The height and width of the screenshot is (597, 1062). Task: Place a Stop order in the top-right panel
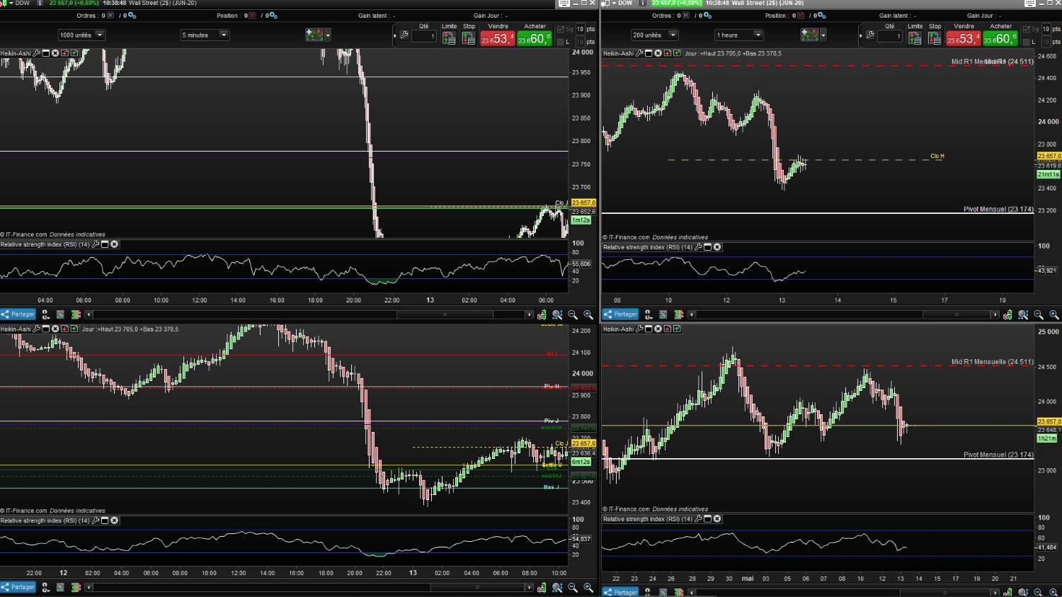pos(935,38)
